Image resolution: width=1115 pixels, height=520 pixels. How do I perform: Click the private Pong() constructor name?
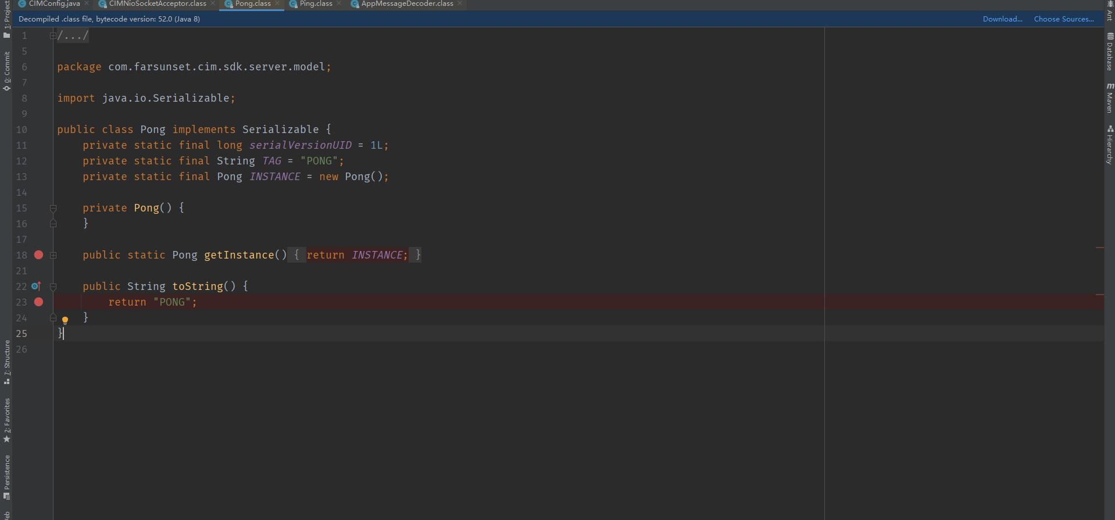click(146, 208)
